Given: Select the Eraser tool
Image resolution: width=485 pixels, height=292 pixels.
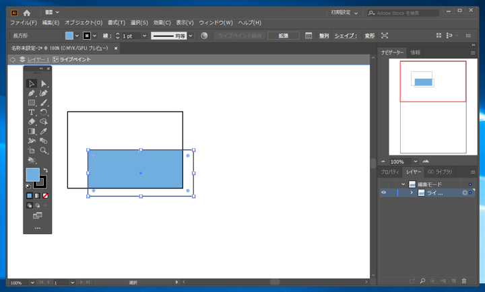Looking at the screenshot, I should click(32, 122).
